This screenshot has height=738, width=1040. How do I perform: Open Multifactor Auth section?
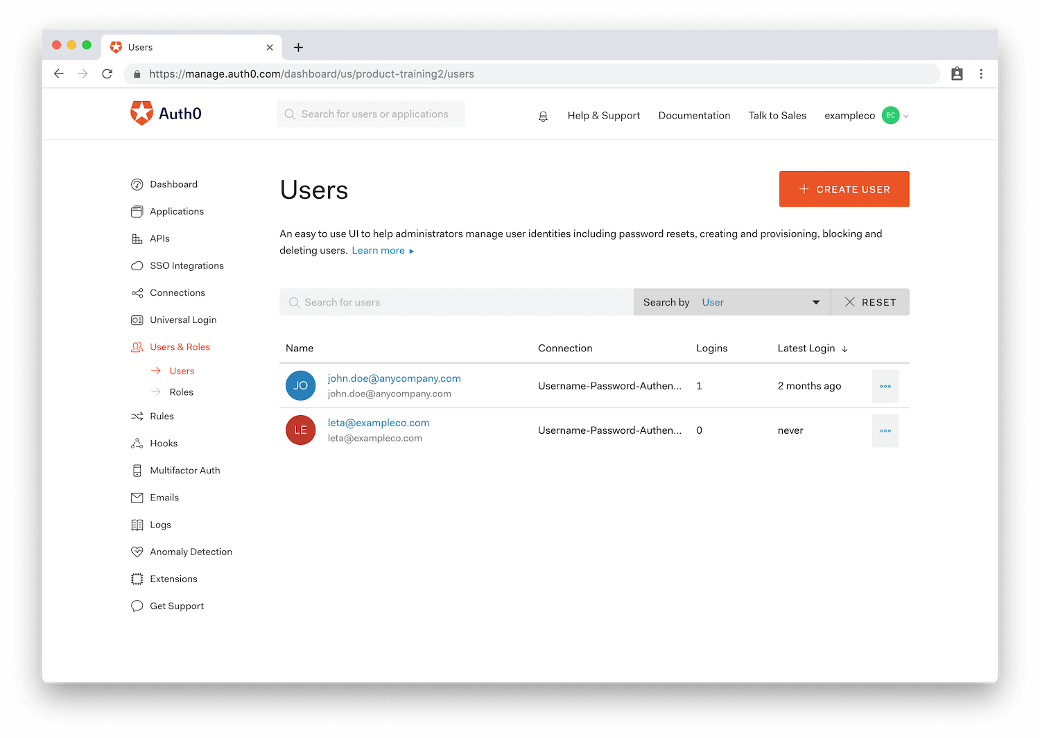pos(185,471)
